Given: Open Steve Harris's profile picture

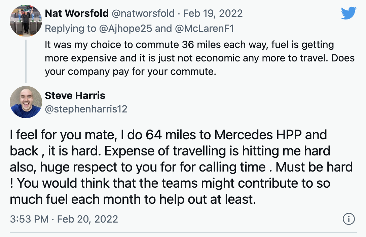Looking at the screenshot, I should [26, 102].
